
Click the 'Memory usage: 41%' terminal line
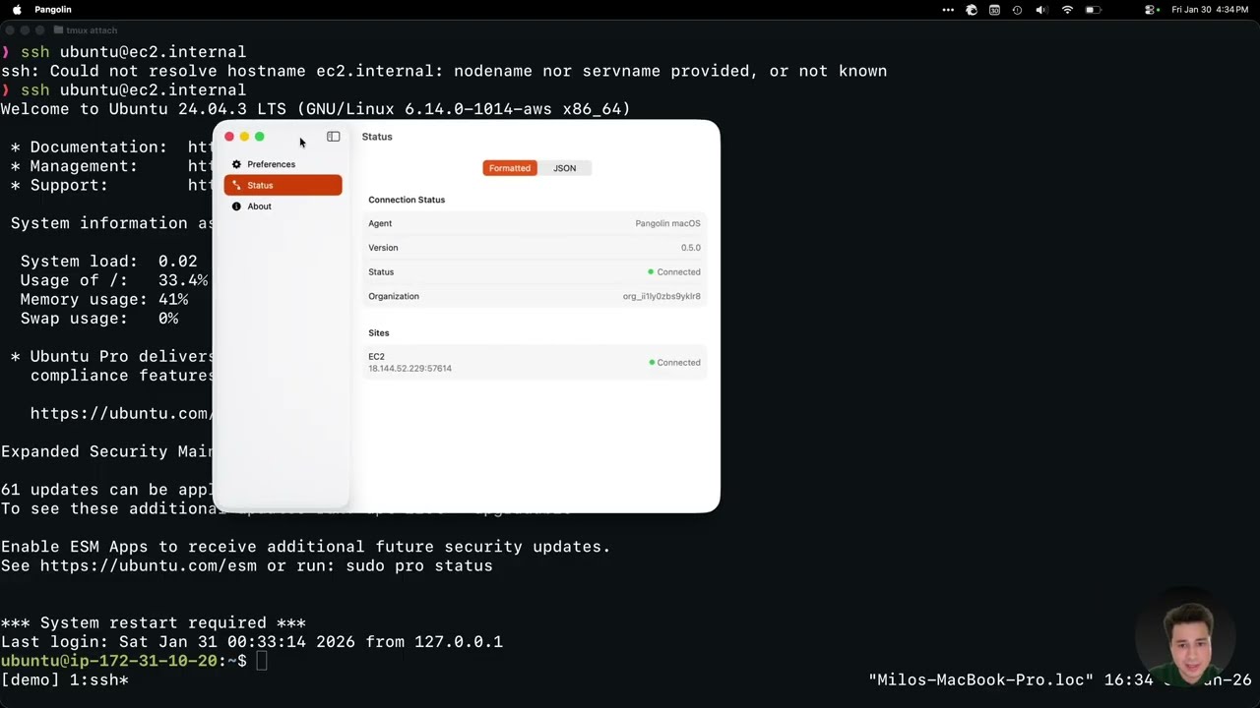[x=104, y=300]
